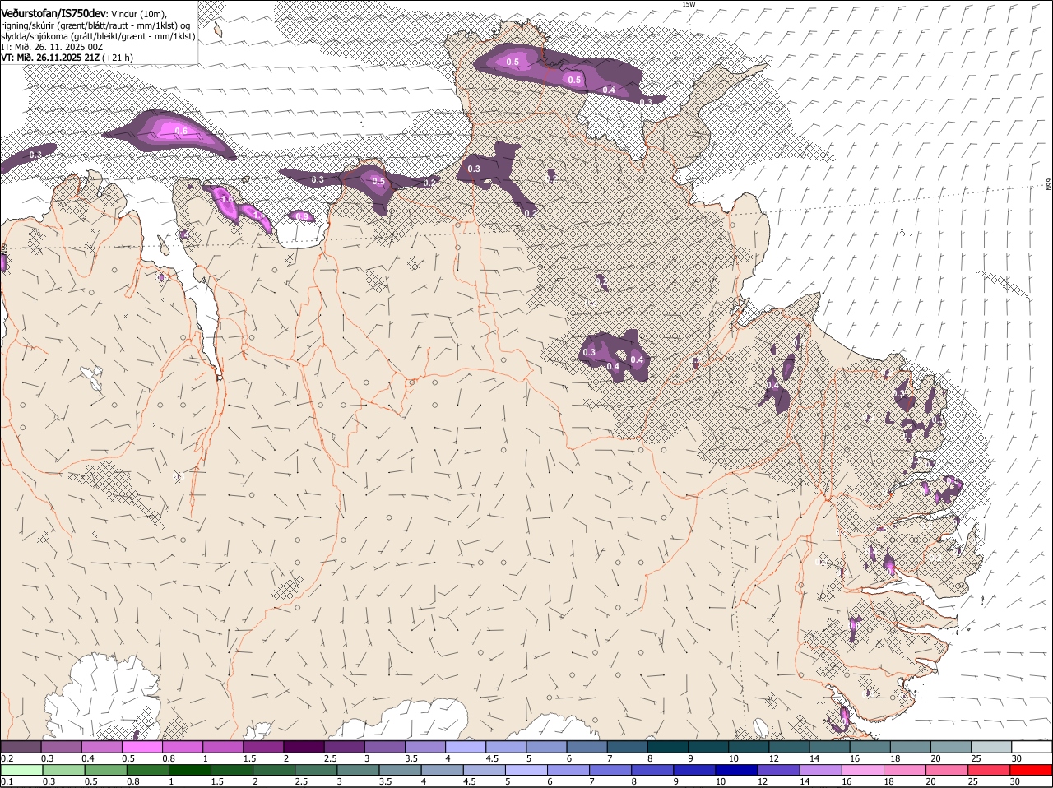Choose the deep blue rain swatch between 10 and 12
1053x788 pixels.
[736, 770]
